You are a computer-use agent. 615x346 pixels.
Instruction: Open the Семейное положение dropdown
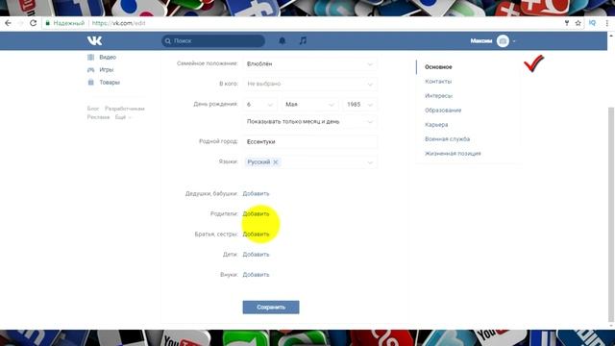coord(309,64)
